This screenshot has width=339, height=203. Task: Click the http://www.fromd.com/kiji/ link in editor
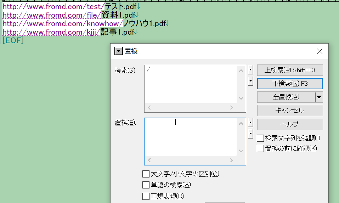pyautogui.click(x=51, y=32)
